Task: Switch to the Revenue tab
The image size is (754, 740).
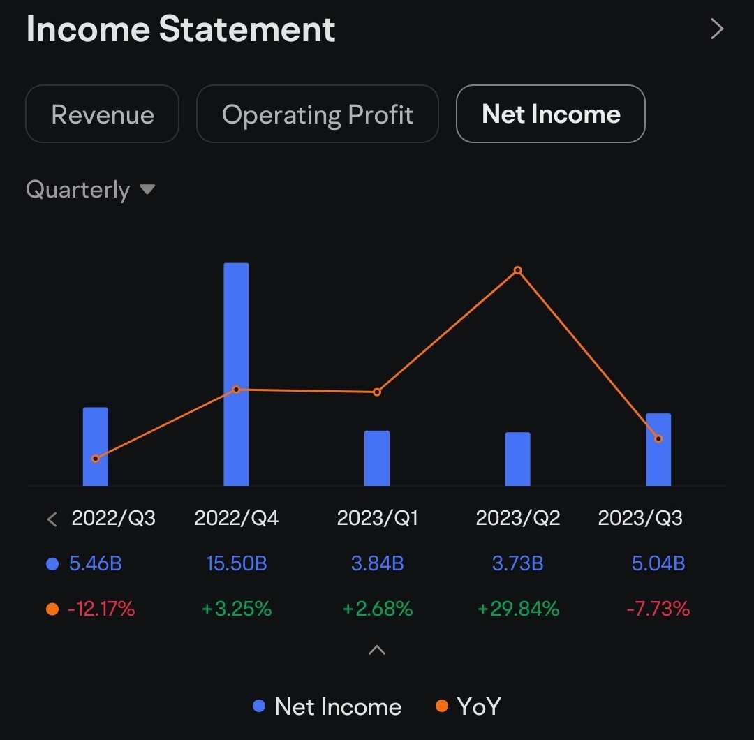Action: [102, 114]
